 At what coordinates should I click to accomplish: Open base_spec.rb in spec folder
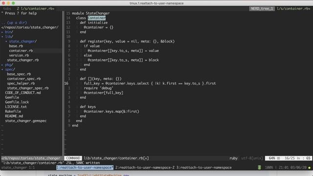click(x=19, y=74)
